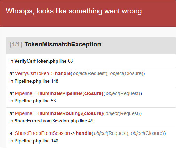Click handle method after ShareErrorsFromSession

click(x=83, y=133)
